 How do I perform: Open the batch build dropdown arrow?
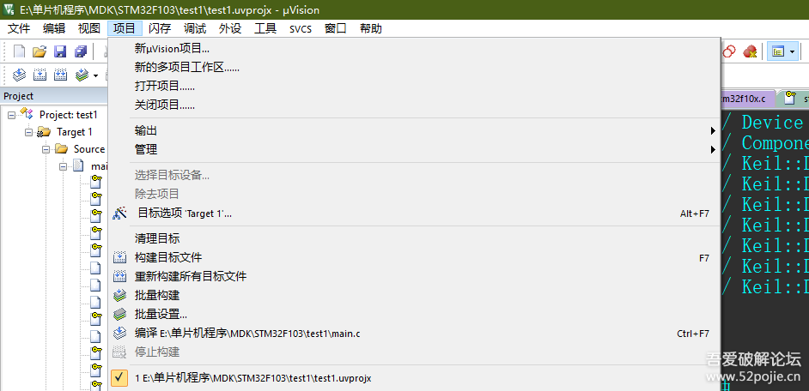(x=95, y=75)
